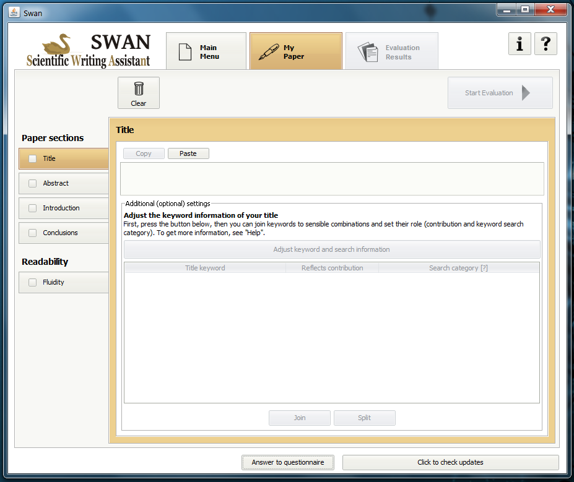Click the Join button
This screenshot has width=574, height=482.
pos(300,418)
